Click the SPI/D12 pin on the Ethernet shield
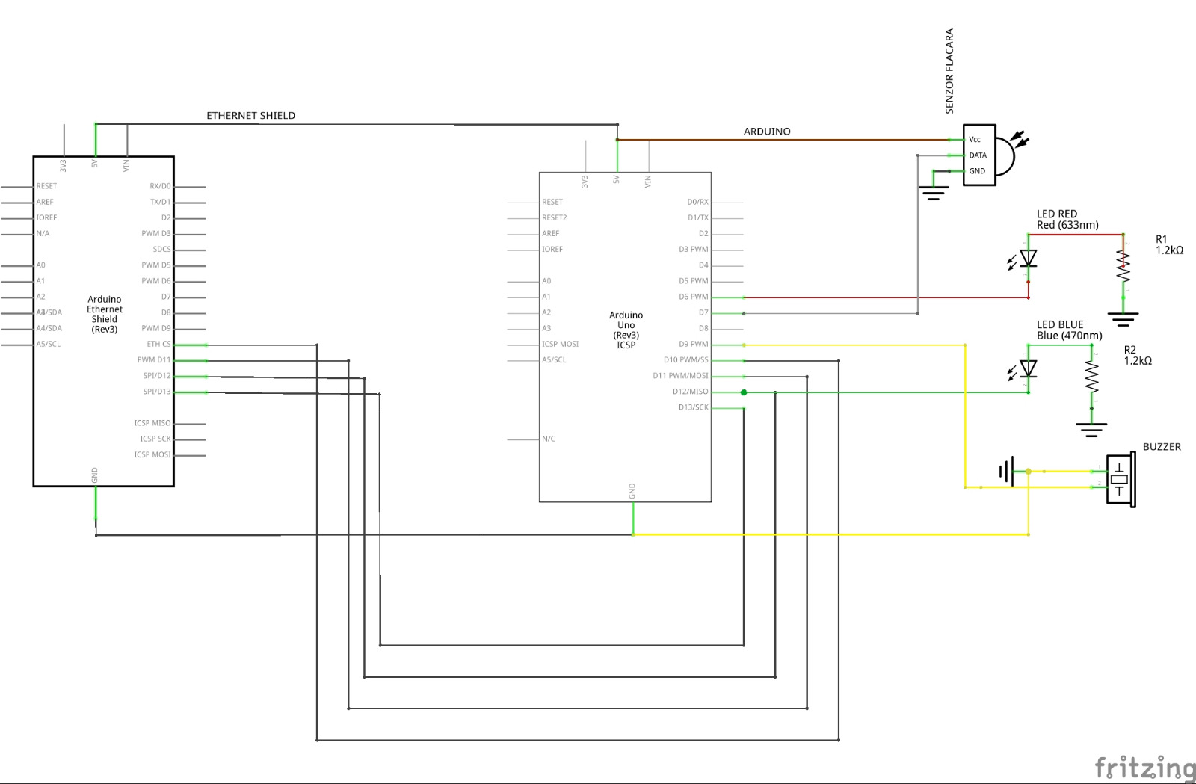The height and width of the screenshot is (784, 1196). (x=157, y=376)
